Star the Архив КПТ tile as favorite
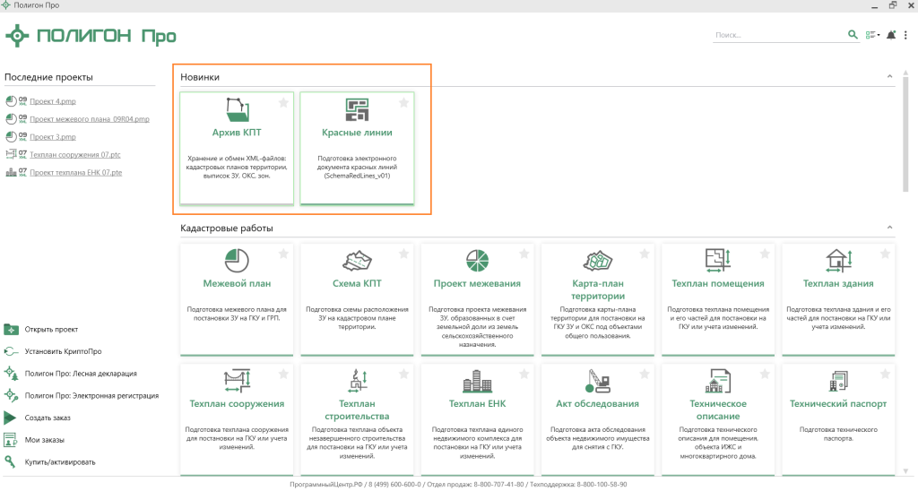This screenshot has height=491, width=918. (283, 103)
